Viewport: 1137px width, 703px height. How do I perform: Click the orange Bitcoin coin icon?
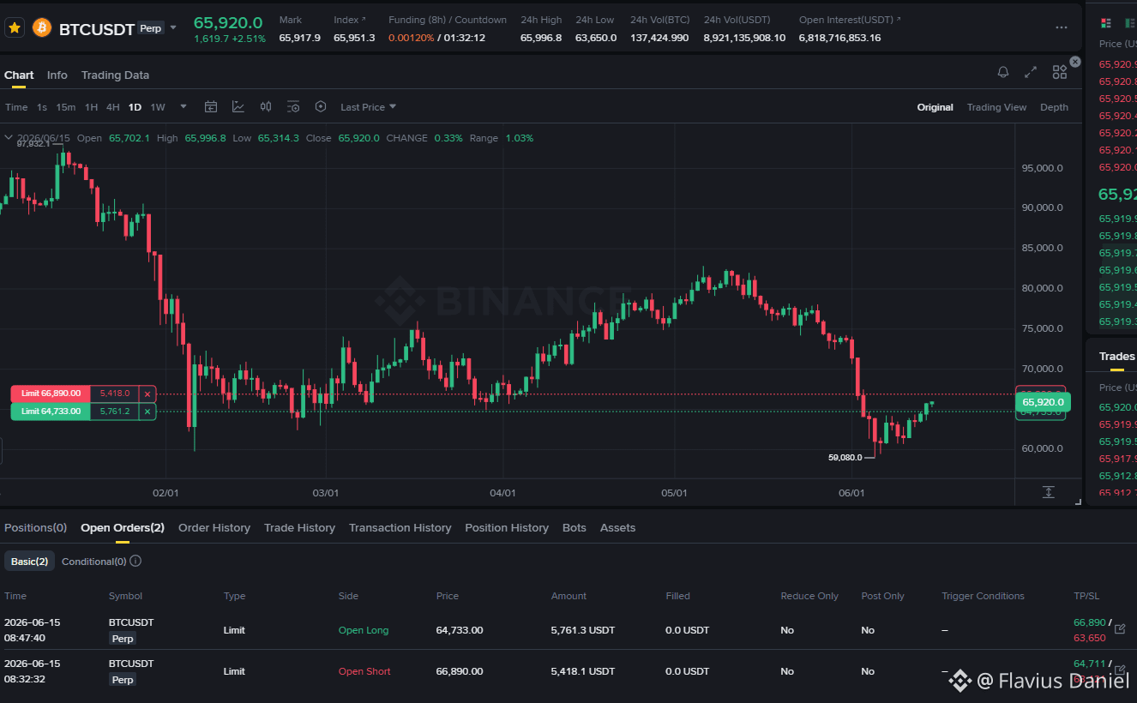click(x=42, y=28)
